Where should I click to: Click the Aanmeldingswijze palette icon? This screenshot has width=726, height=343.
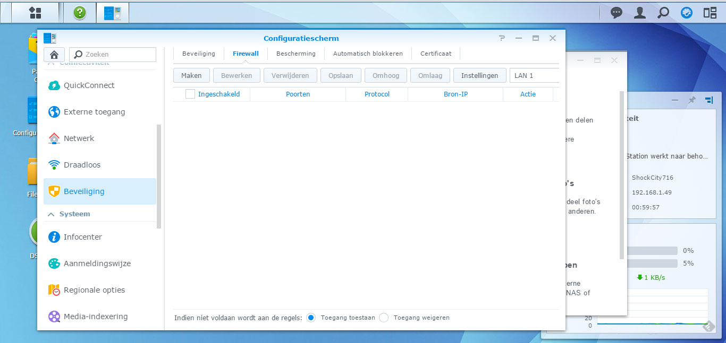(54, 263)
